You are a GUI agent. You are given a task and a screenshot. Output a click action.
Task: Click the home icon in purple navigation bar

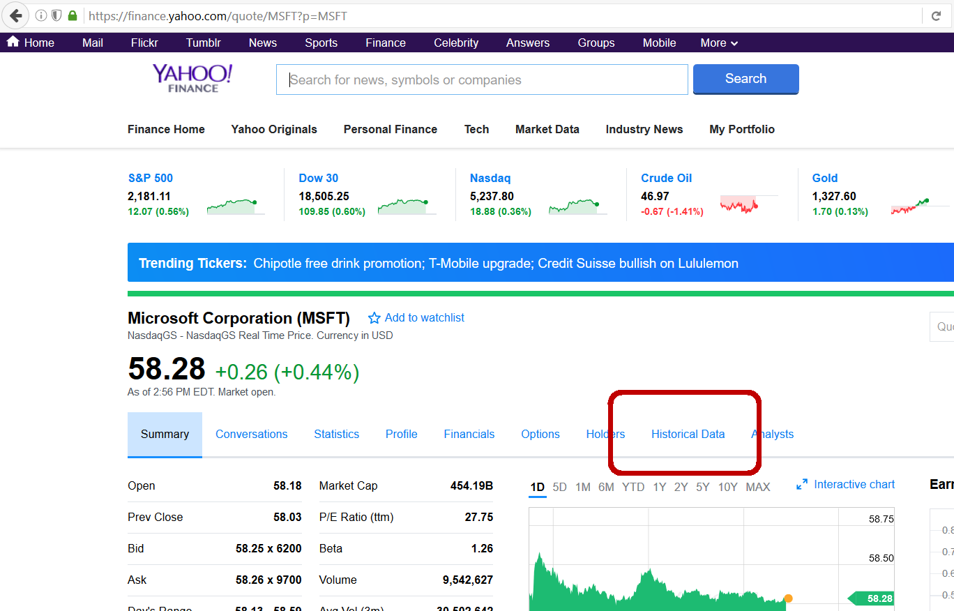12,42
